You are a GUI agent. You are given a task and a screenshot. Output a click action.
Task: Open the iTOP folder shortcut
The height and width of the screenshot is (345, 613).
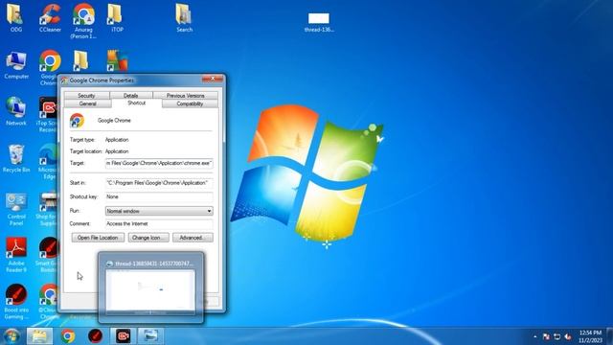pyautogui.click(x=116, y=17)
